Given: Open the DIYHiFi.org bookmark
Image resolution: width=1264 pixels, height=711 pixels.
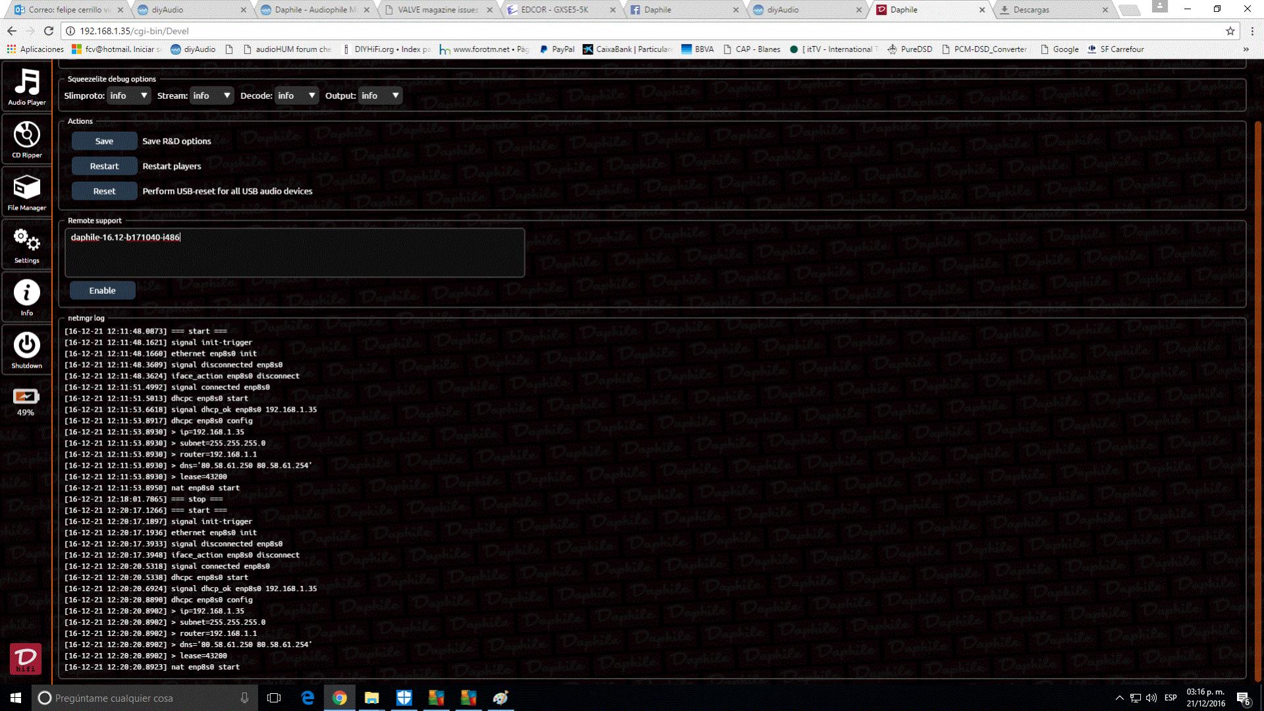Looking at the screenshot, I should pos(387,49).
